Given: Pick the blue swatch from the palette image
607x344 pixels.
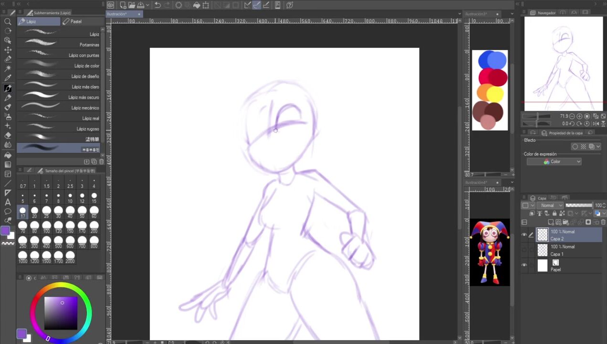Looking at the screenshot, I should click(x=492, y=60).
